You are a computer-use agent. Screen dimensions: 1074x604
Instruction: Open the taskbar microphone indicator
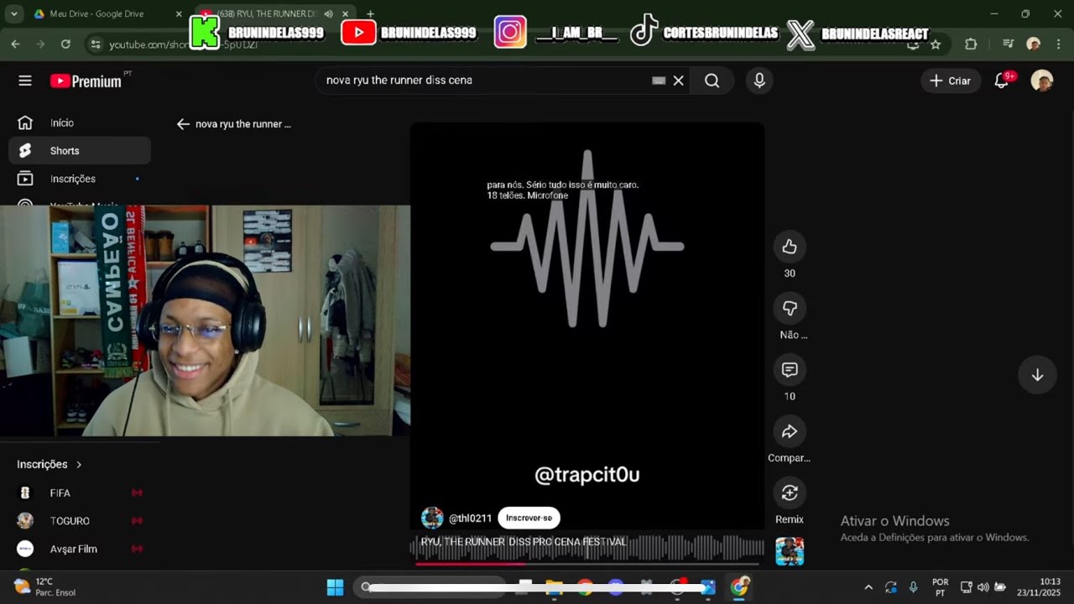point(914,587)
